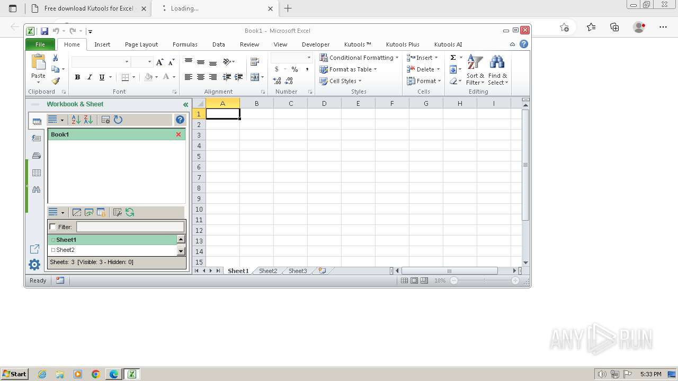Click the Wrap Text icon
This screenshot has width=678, height=381.
point(255,62)
